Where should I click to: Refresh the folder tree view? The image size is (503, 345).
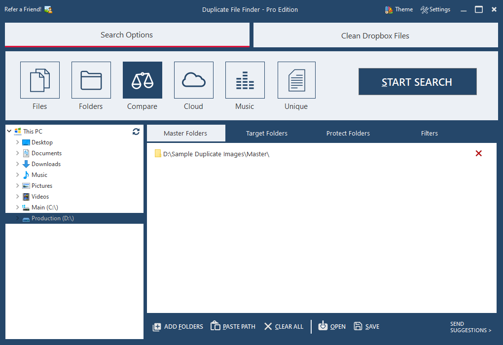[136, 132]
